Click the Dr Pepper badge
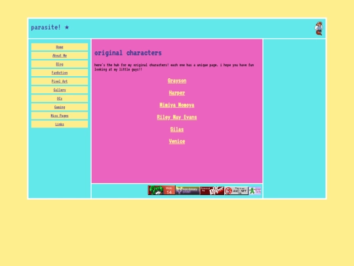The height and width of the screenshot is (266, 354). pos(212,190)
